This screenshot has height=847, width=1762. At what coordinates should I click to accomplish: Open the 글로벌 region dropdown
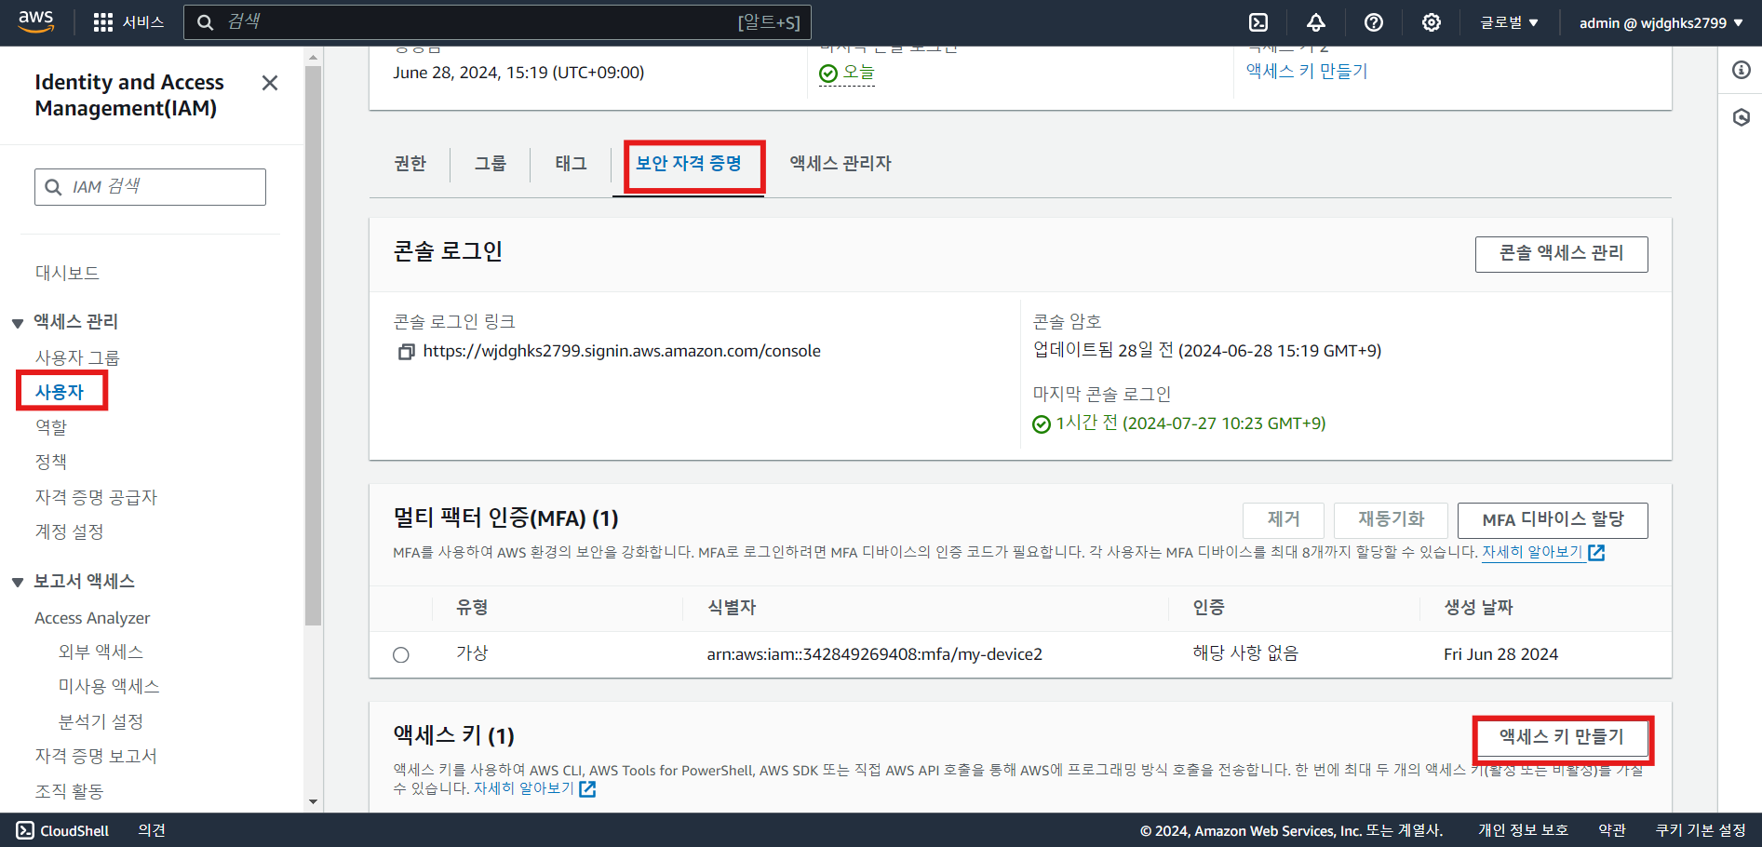pos(1510,22)
